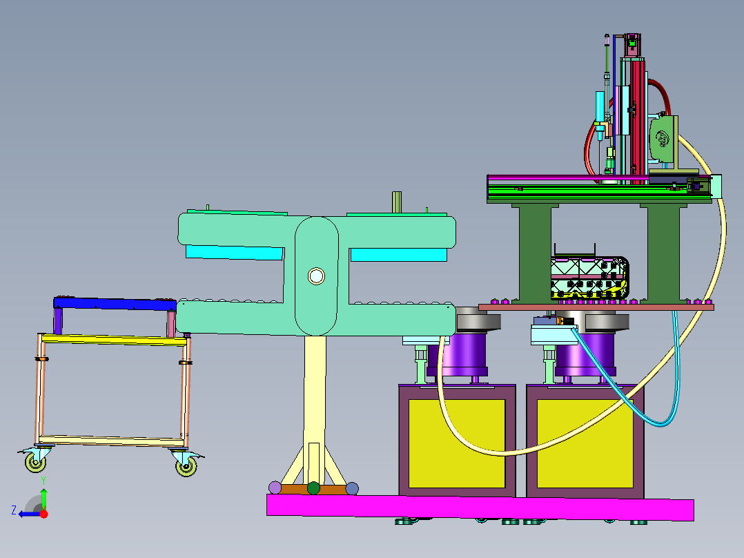Select the magenta base plate
The height and width of the screenshot is (558, 744).
click(480, 507)
